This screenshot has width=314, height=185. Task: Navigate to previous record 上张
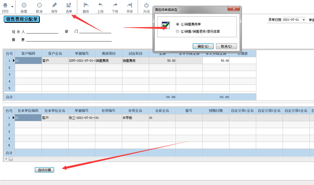pyautogui.click(x=101, y=6)
